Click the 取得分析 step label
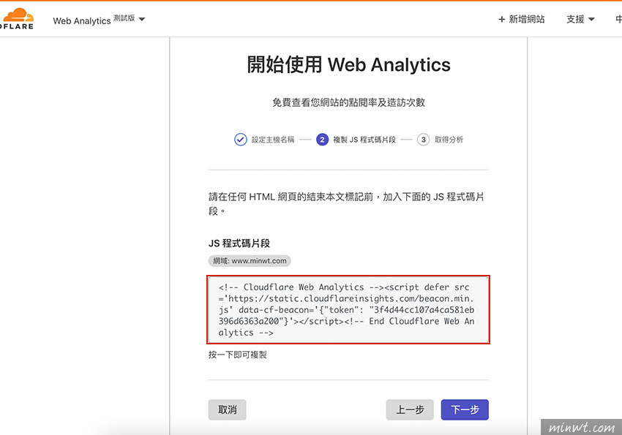The height and width of the screenshot is (435, 622). coord(449,140)
